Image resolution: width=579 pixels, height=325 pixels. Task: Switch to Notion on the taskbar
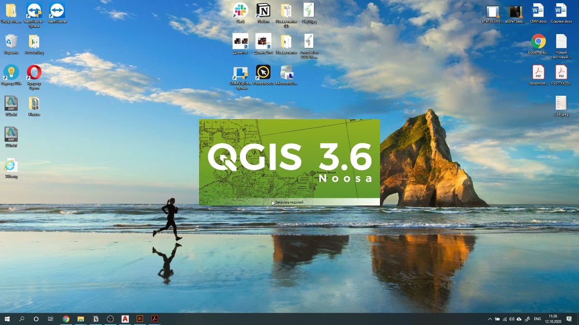95,319
